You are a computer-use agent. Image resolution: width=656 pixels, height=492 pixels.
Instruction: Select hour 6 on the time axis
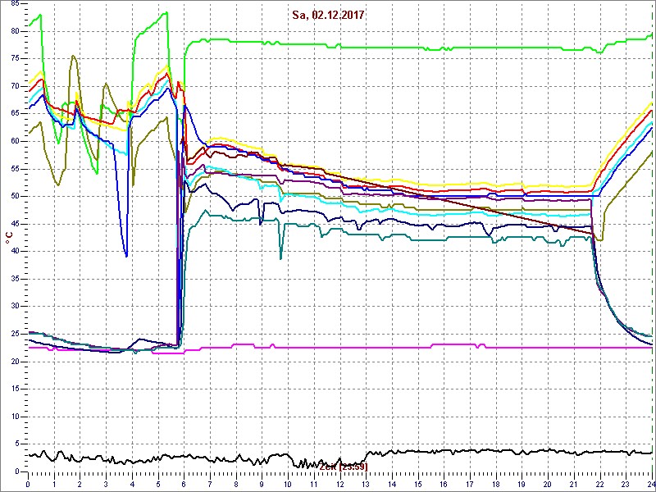coord(184,484)
